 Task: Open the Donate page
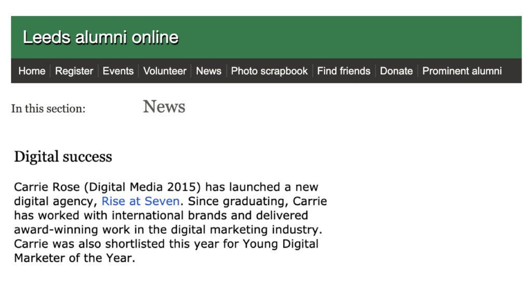(396, 71)
